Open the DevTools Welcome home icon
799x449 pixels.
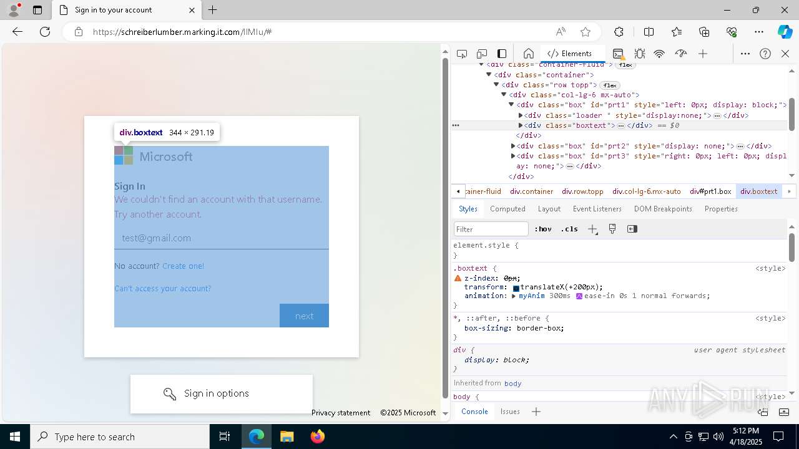coord(528,54)
